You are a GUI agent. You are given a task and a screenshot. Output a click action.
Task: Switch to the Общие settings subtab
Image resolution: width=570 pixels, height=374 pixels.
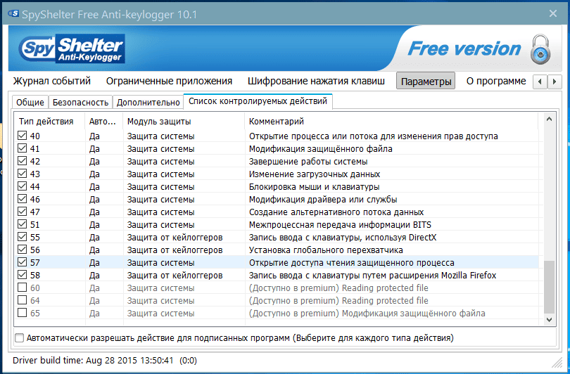click(30, 102)
